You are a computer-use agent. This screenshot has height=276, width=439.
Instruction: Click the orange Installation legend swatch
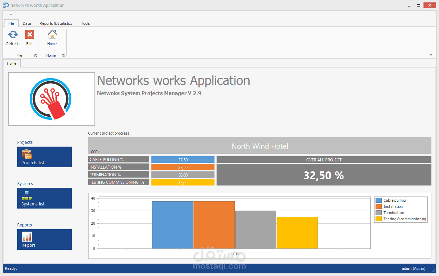(379, 206)
